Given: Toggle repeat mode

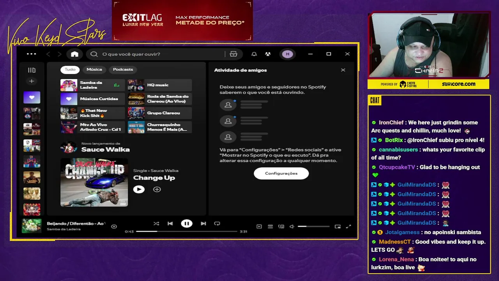Looking at the screenshot, I should click(217, 224).
